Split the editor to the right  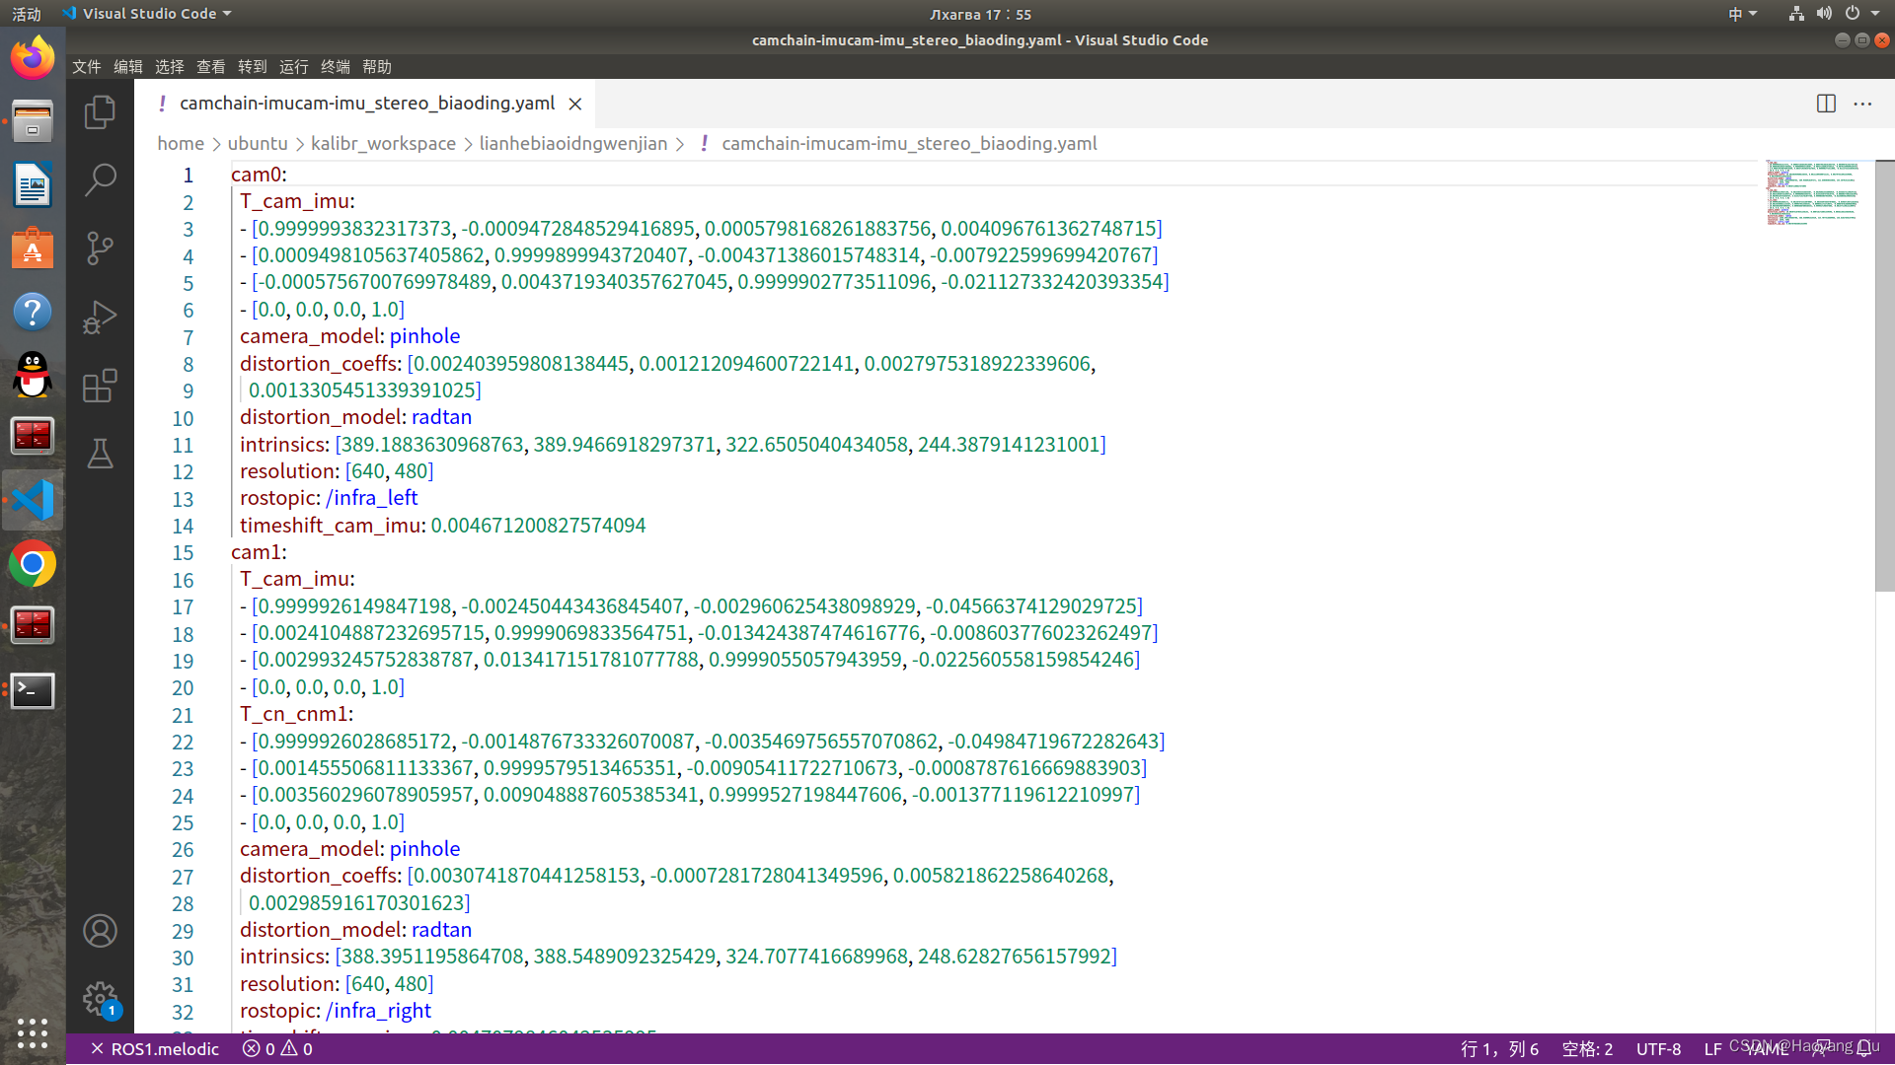click(x=1826, y=104)
